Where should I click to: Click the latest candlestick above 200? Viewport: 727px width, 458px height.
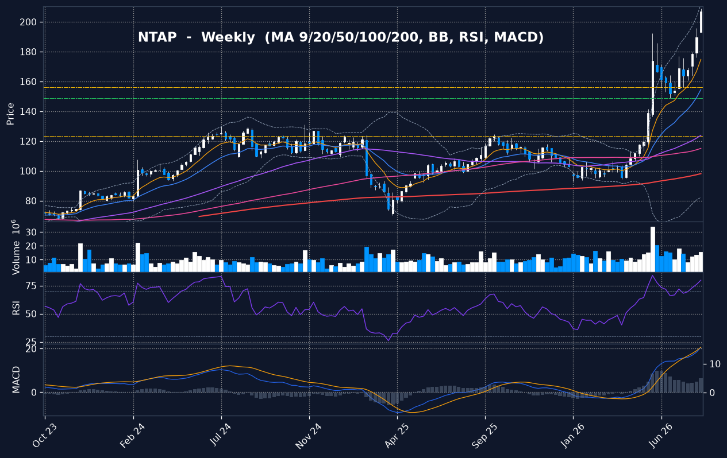(x=701, y=22)
